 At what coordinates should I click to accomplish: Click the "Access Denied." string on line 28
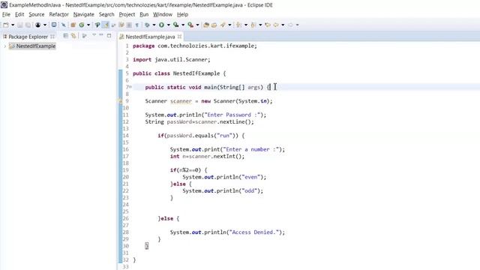click(x=253, y=232)
